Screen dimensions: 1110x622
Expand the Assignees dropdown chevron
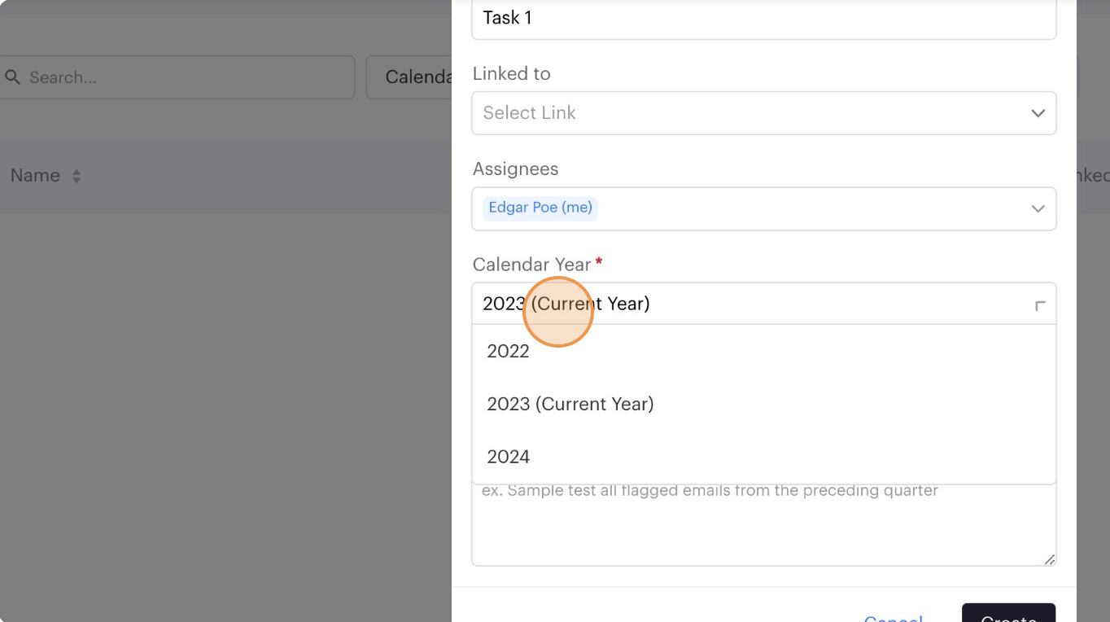(1038, 208)
